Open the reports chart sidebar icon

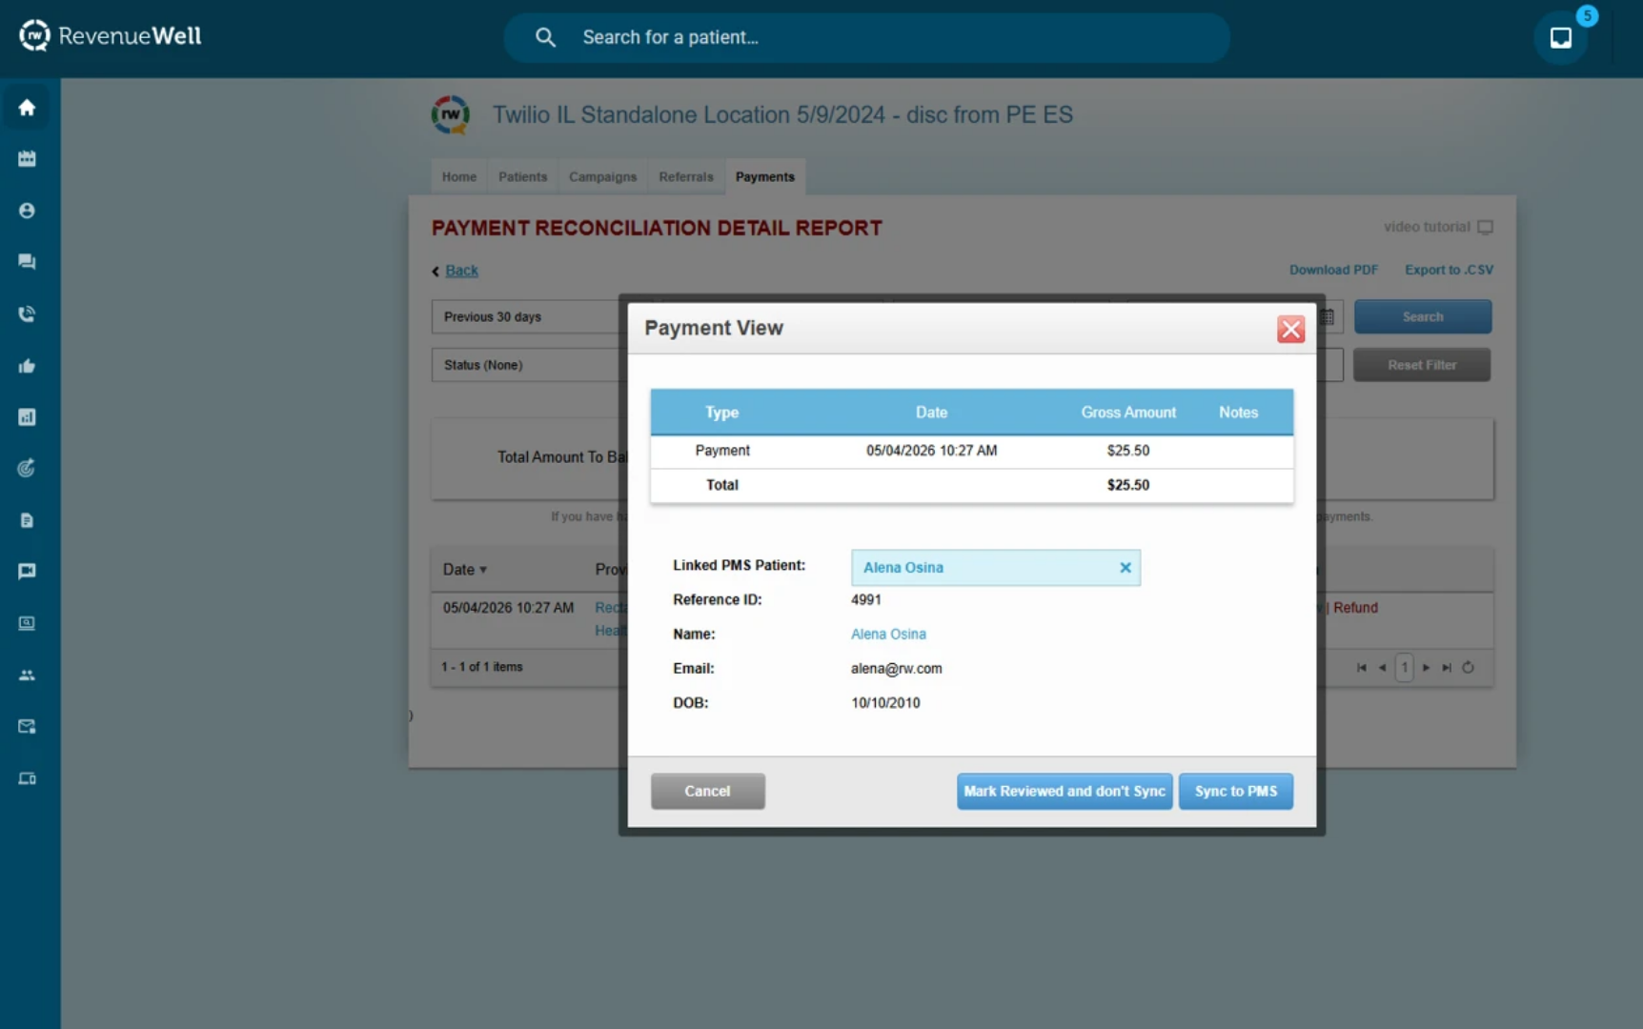point(27,417)
